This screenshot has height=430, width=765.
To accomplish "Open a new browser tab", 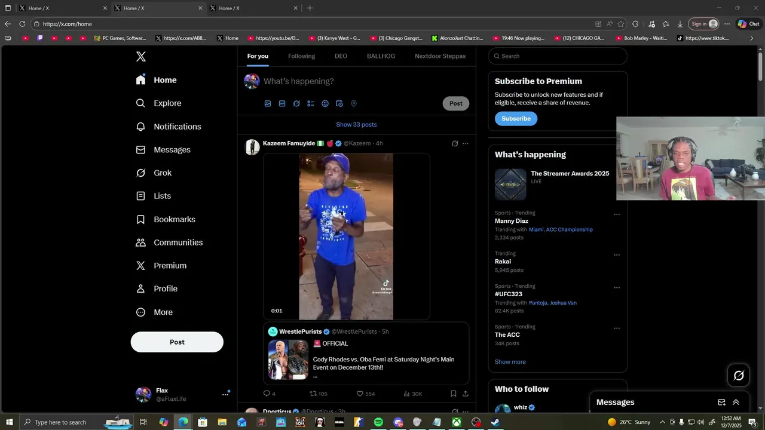I will (310, 8).
